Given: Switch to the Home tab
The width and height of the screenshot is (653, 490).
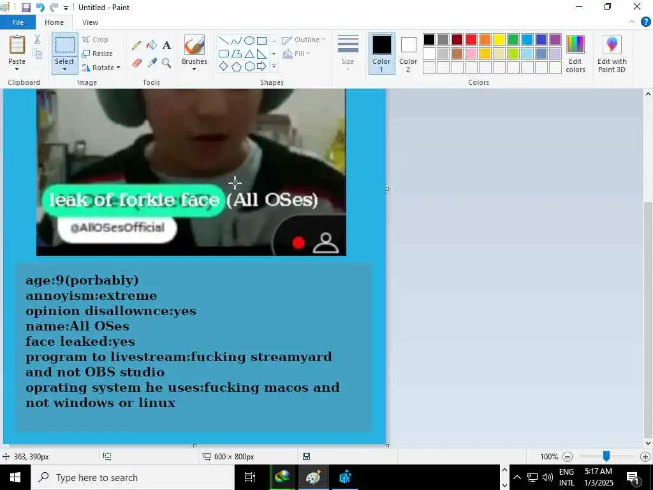Looking at the screenshot, I should 54,22.
